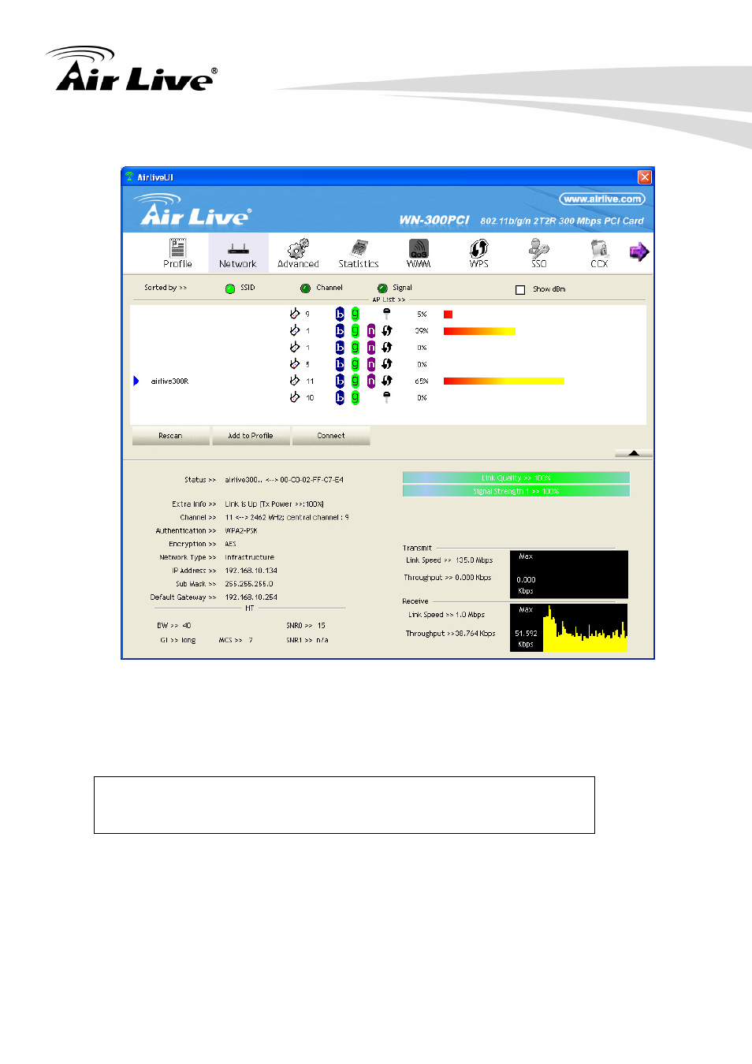752x1064 pixels.
Task: Click the Sub Mask 255.255.255.0 value
Action: [x=249, y=584]
